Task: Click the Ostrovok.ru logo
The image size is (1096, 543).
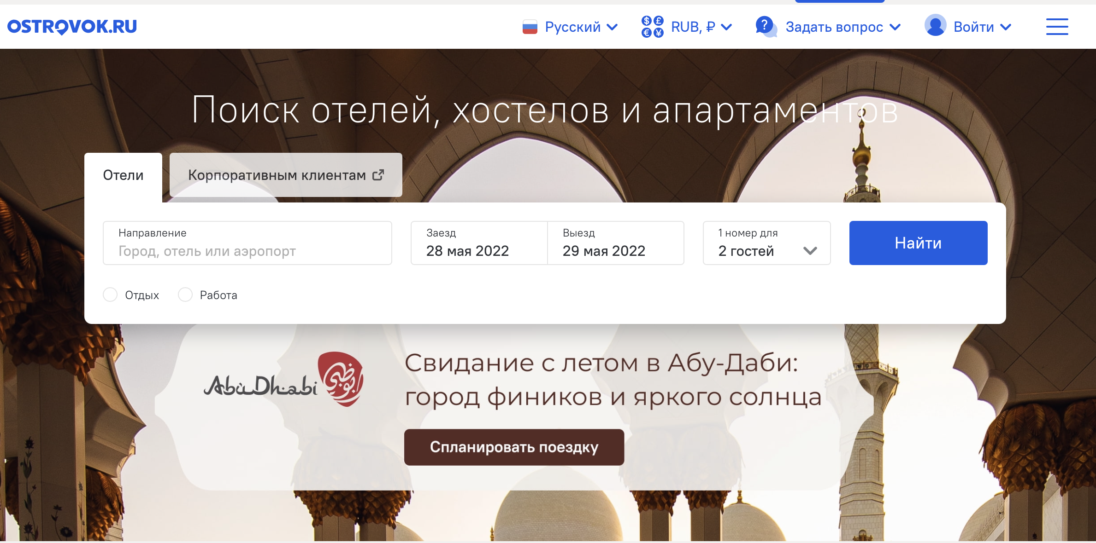Action: pos(72,27)
